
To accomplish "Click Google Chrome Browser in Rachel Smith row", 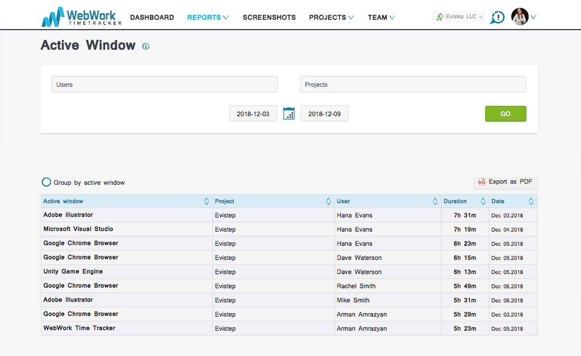I will (x=81, y=286).
